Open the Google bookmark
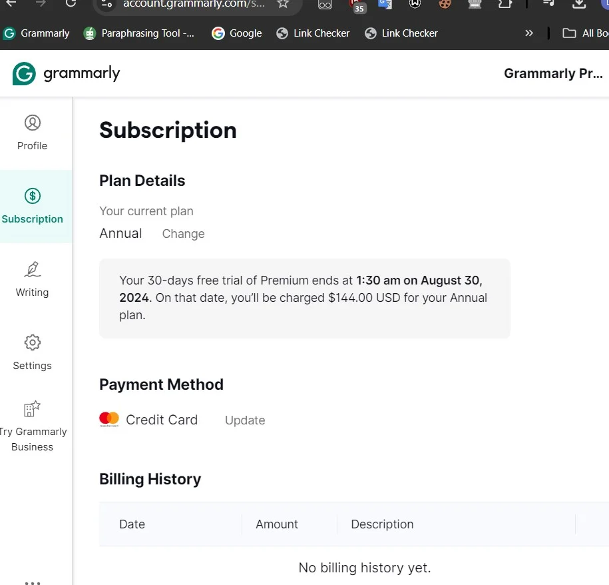 [236, 33]
